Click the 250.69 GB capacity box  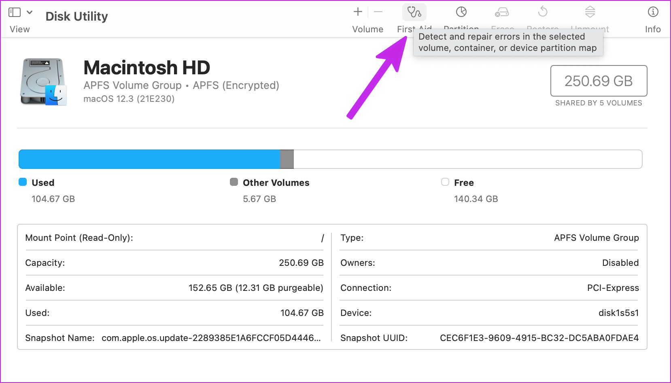pos(599,81)
